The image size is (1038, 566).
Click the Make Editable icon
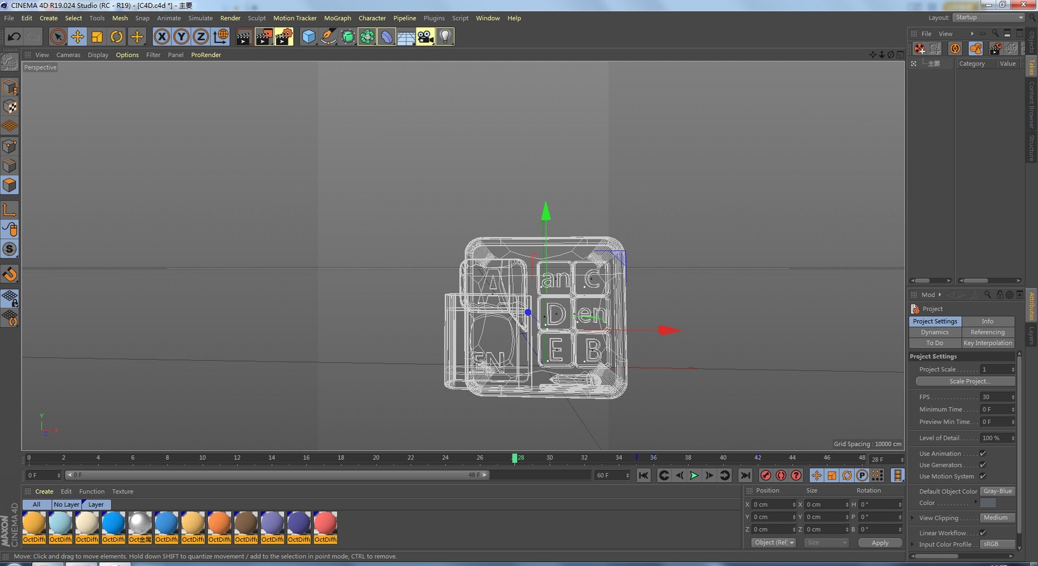(10, 63)
